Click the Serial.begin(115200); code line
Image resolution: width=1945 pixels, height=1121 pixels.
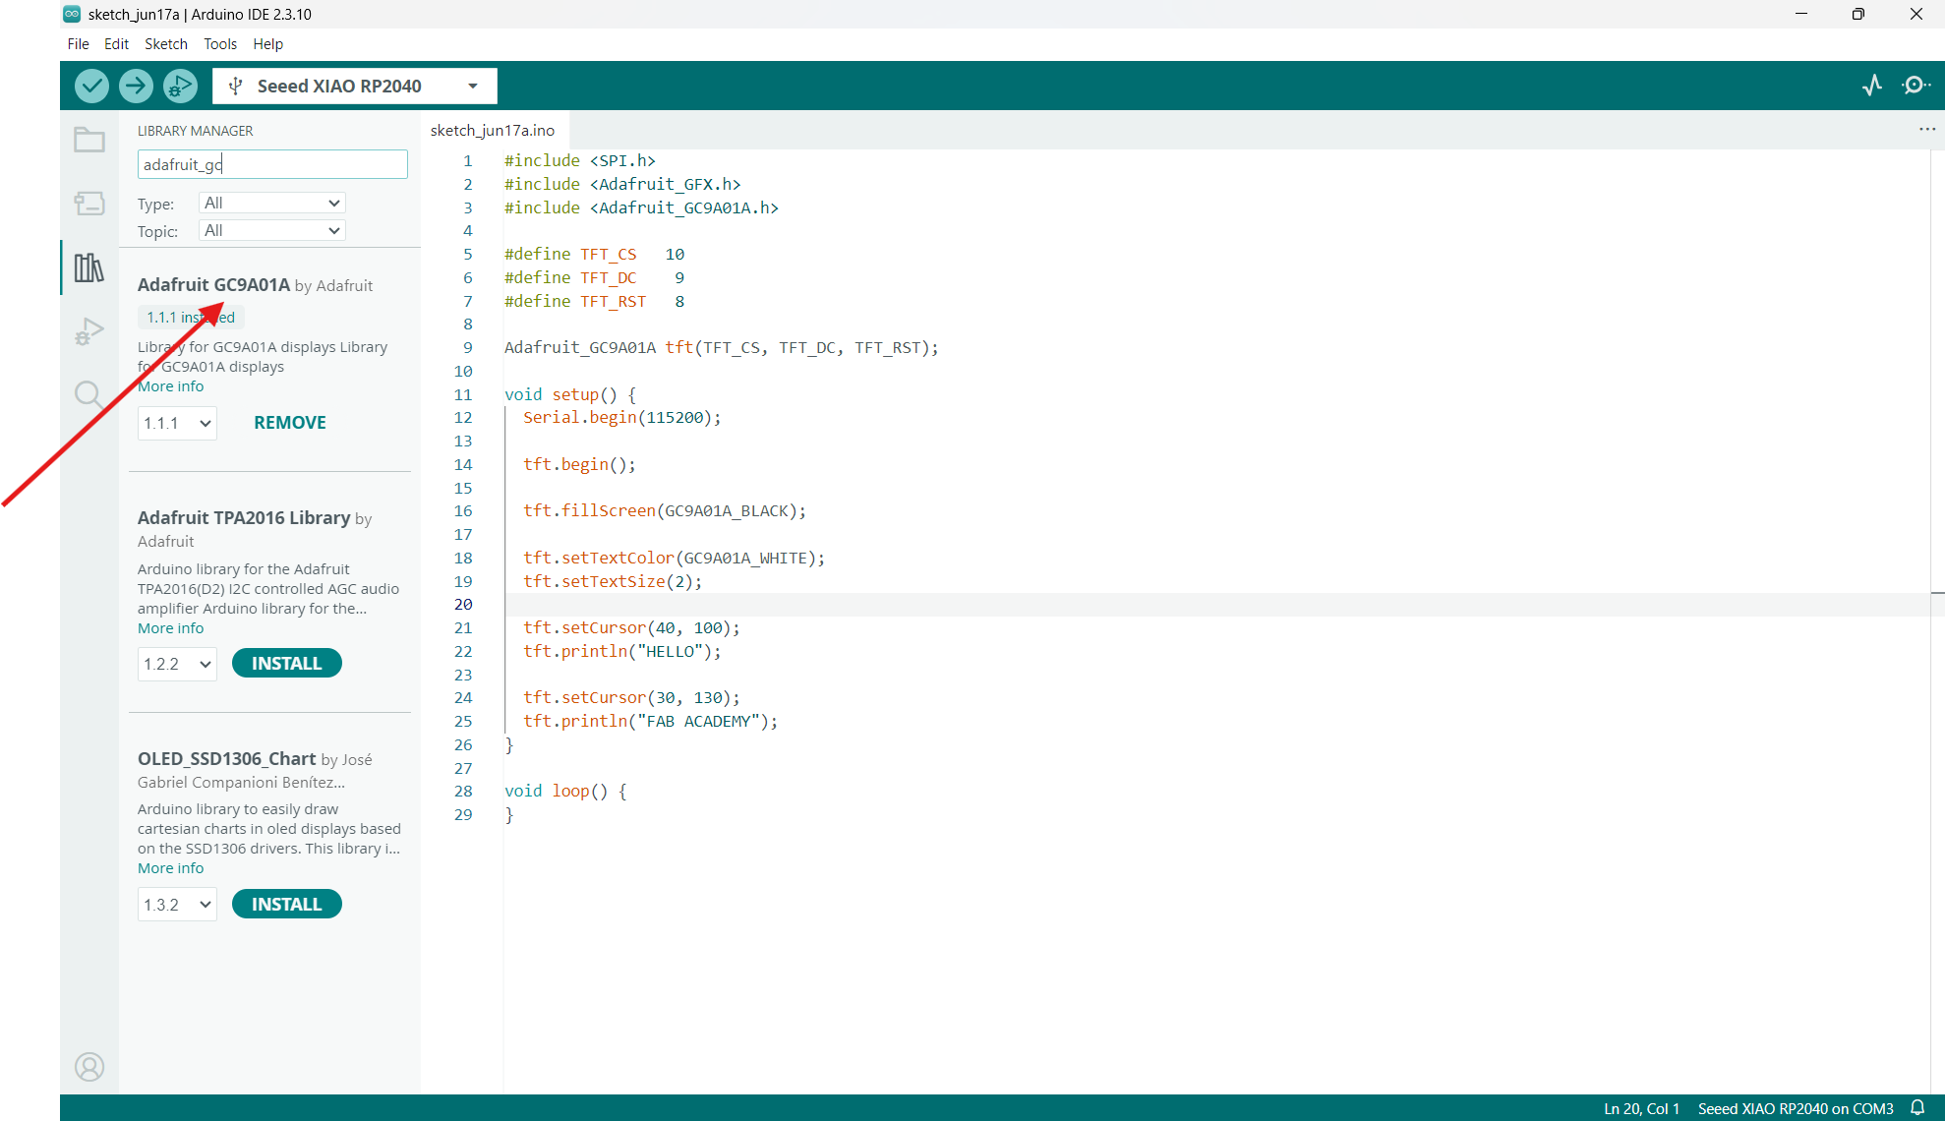[x=622, y=418]
